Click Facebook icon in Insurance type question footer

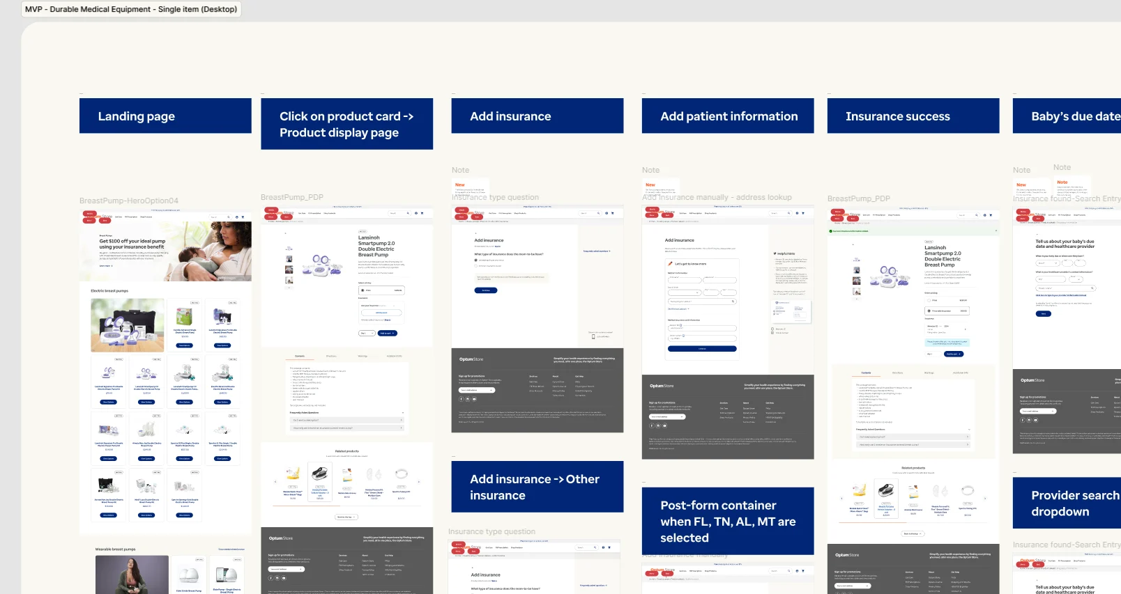[462, 399]
